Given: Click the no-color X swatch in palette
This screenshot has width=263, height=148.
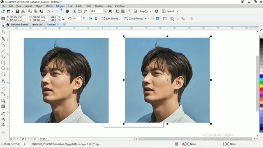Looking at the screenshot, I should coord(261,37).
